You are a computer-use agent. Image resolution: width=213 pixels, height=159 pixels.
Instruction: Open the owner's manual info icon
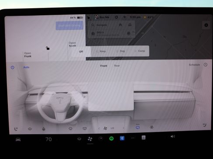[144, 138]
